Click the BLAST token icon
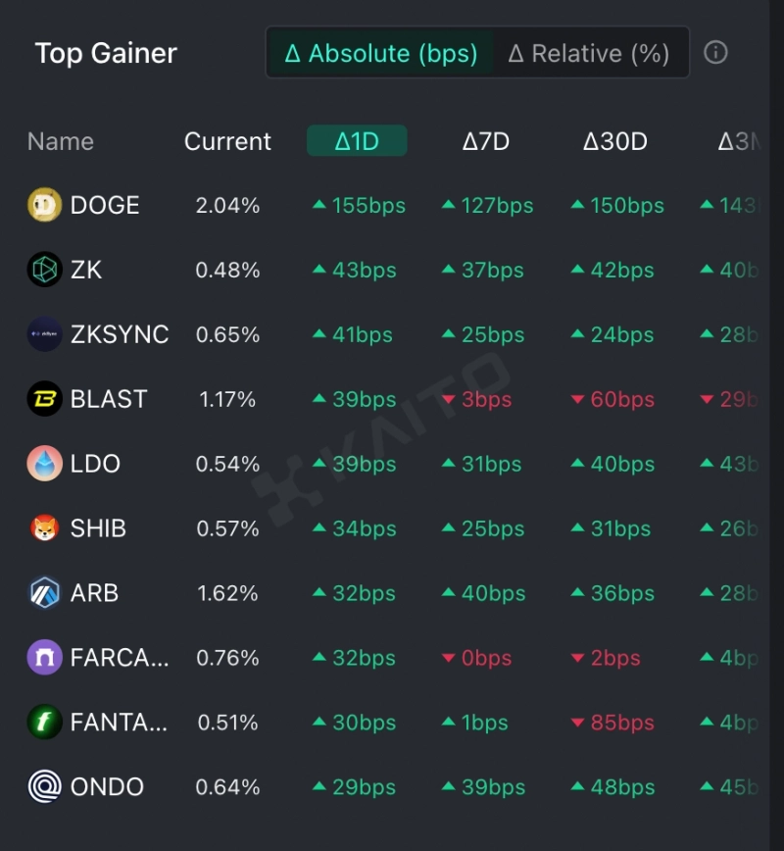 tap(44, 399)
